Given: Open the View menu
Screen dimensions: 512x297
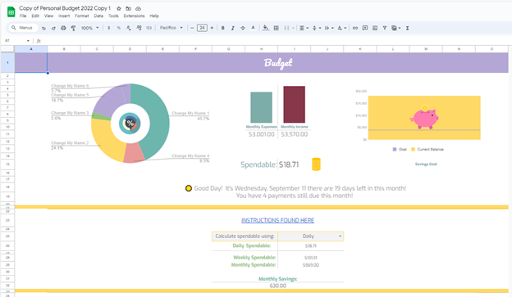Looking at the screenshot, I should point(48,16).
